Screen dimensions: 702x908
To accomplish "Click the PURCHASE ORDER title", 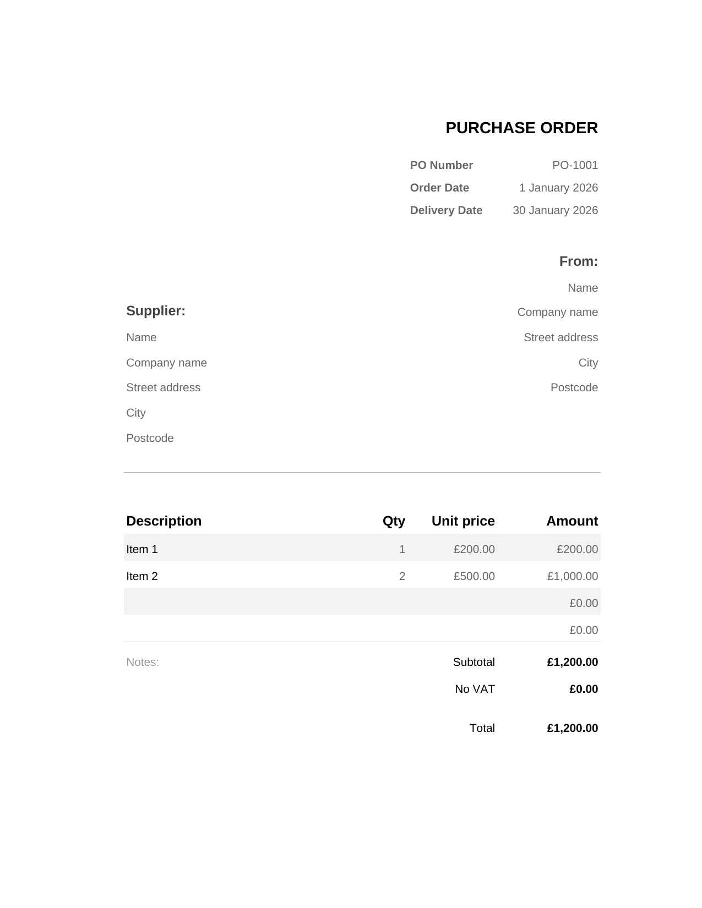I will (521, 128).
